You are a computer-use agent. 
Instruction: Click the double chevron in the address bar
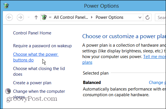50,17
